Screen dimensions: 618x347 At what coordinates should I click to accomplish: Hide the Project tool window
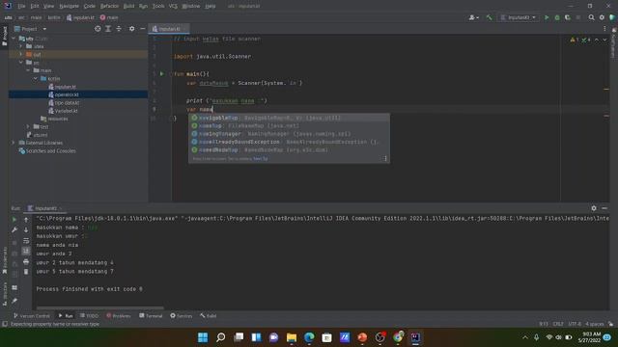click(142, 29)
